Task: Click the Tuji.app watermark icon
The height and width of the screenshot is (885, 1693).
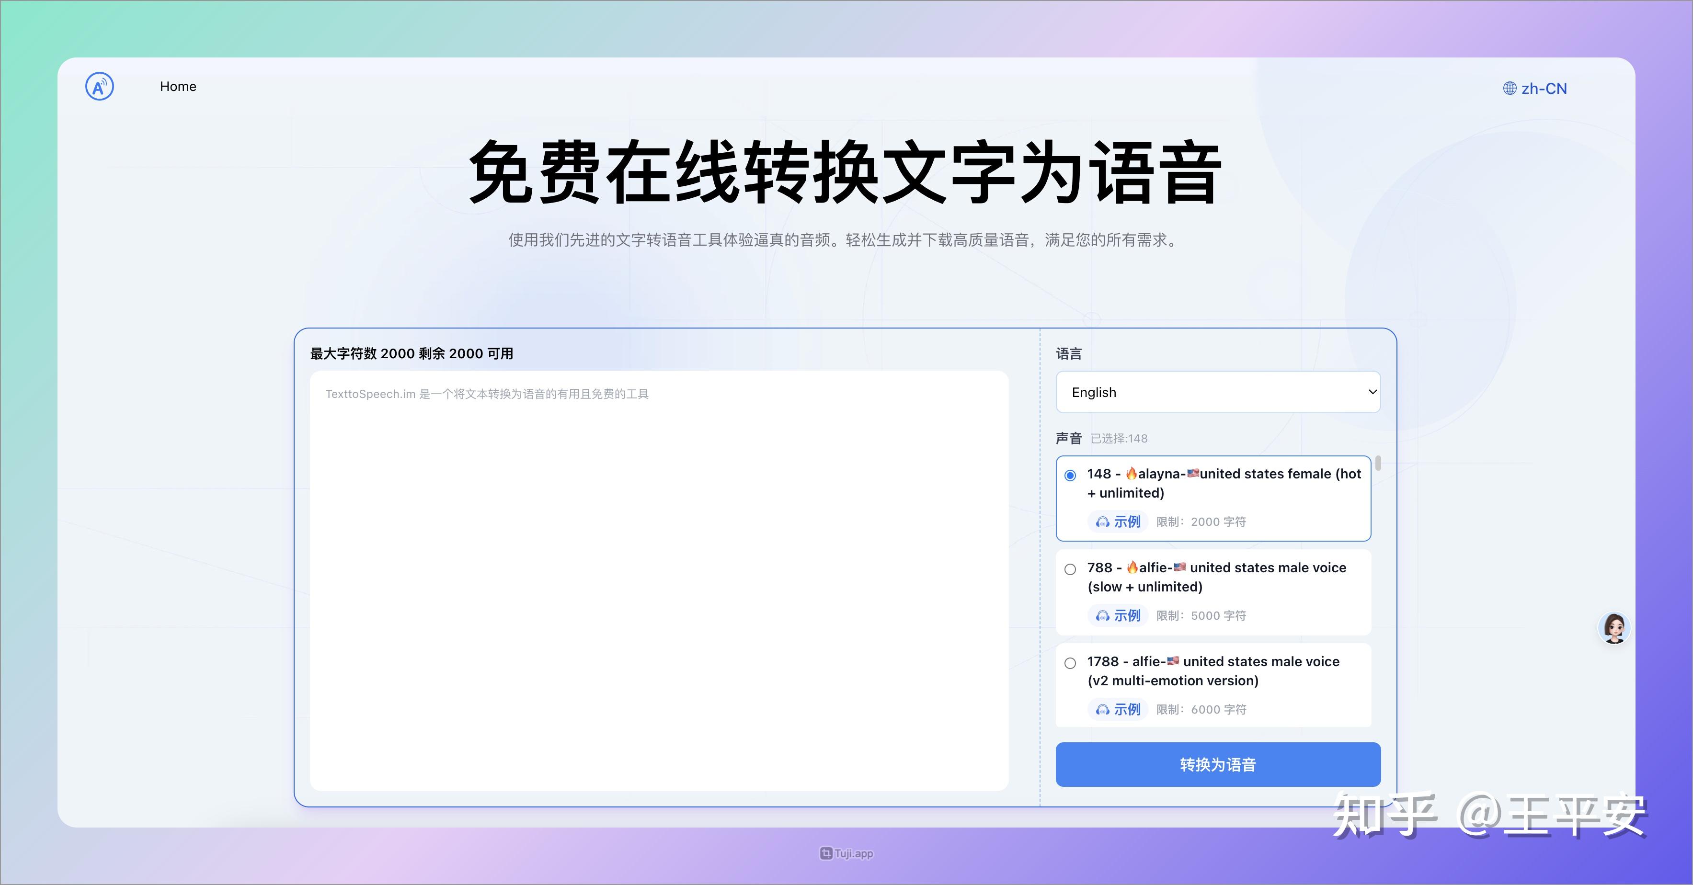Action: coord(826,853)
